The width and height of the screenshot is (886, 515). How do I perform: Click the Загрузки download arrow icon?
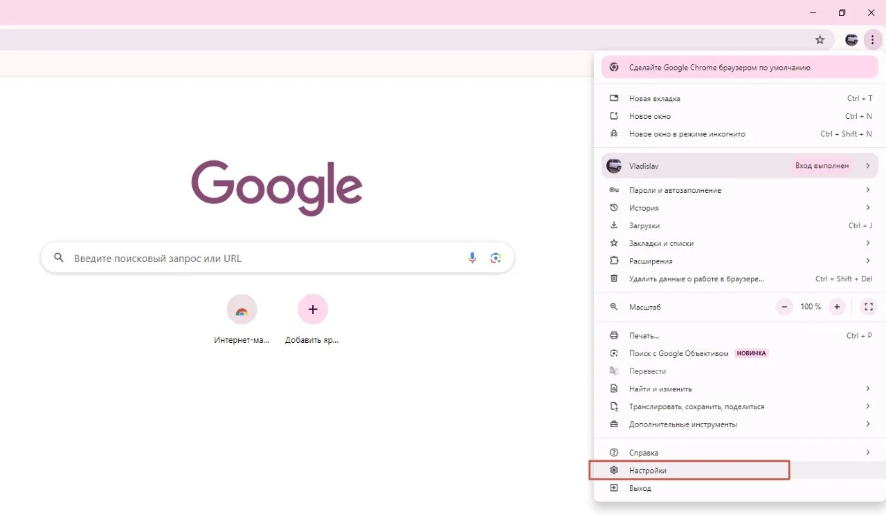pyautogui.click(x=614, y=225)
